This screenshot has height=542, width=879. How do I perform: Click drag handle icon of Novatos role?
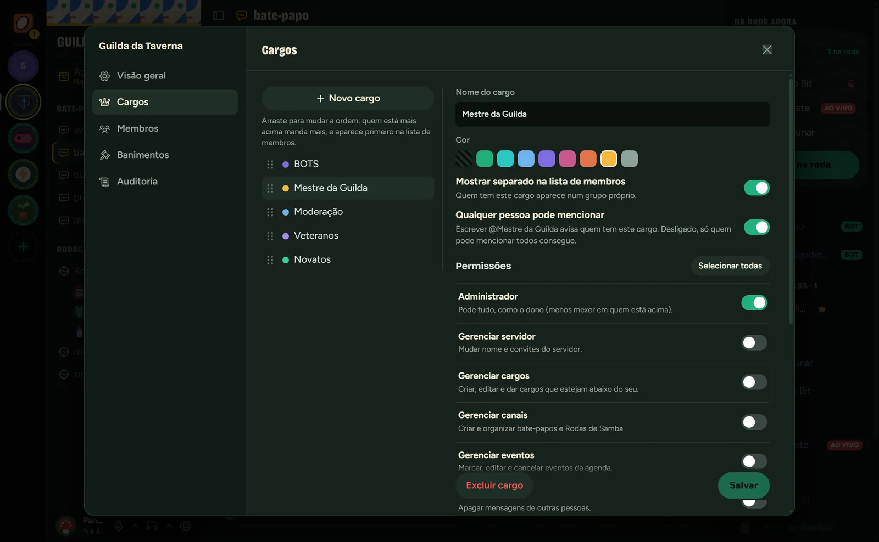pos(270,260)
